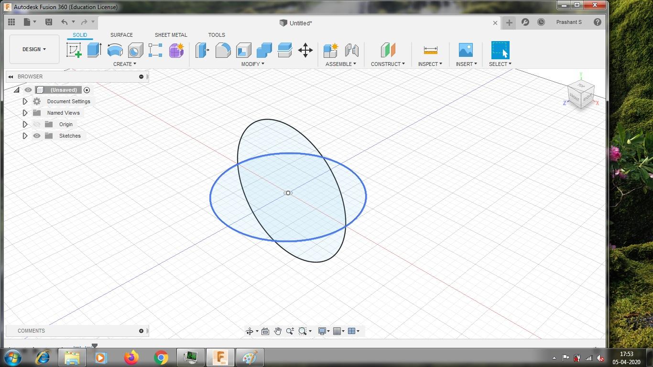Image resolution: width=653 pixels, height=367 pixels.
Task: Switch to the SURFACE tab
Action: coord(121,35)
